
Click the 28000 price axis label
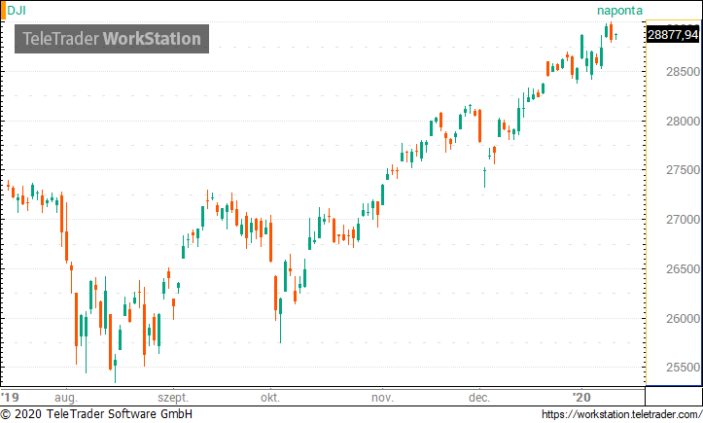pyautogui.click(x=683, y=122)
